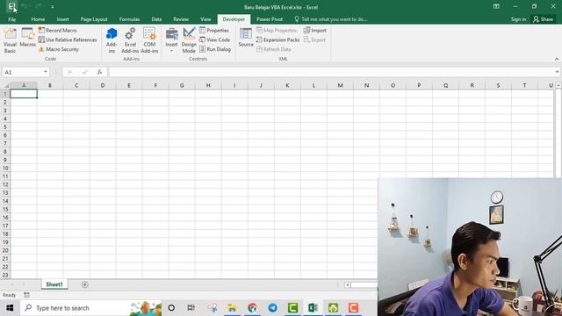This screenshot has width=562, height=316.
Task: Select row 10 header
Action: (x=5, y=168)
